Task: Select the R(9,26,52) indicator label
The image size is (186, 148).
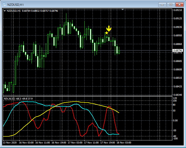Action: click(9, 98)
